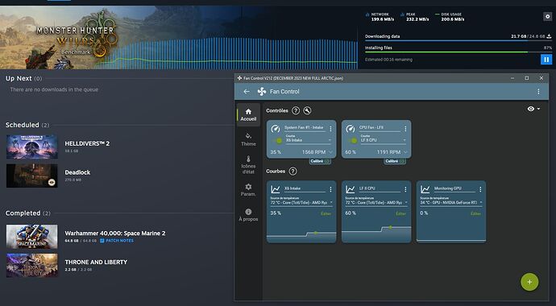Open Monitoring GPU temperature source dropdown

[451, 203]
